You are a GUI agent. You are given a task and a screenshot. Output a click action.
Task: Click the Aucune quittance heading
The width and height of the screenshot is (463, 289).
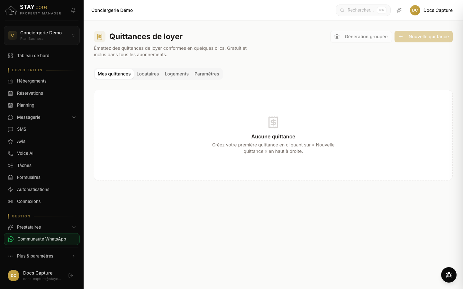pos(273,136)
